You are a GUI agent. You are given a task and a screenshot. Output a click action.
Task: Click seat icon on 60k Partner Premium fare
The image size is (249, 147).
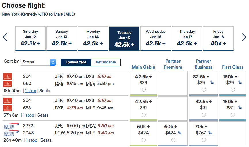[x=180, y=133]
